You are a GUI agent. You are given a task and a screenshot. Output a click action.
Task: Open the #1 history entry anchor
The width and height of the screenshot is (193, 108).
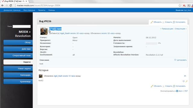(x=185, y=76)
